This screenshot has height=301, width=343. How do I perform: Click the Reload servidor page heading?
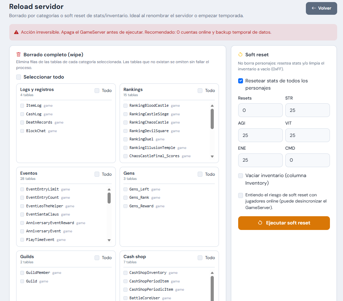tap(36, 7)
